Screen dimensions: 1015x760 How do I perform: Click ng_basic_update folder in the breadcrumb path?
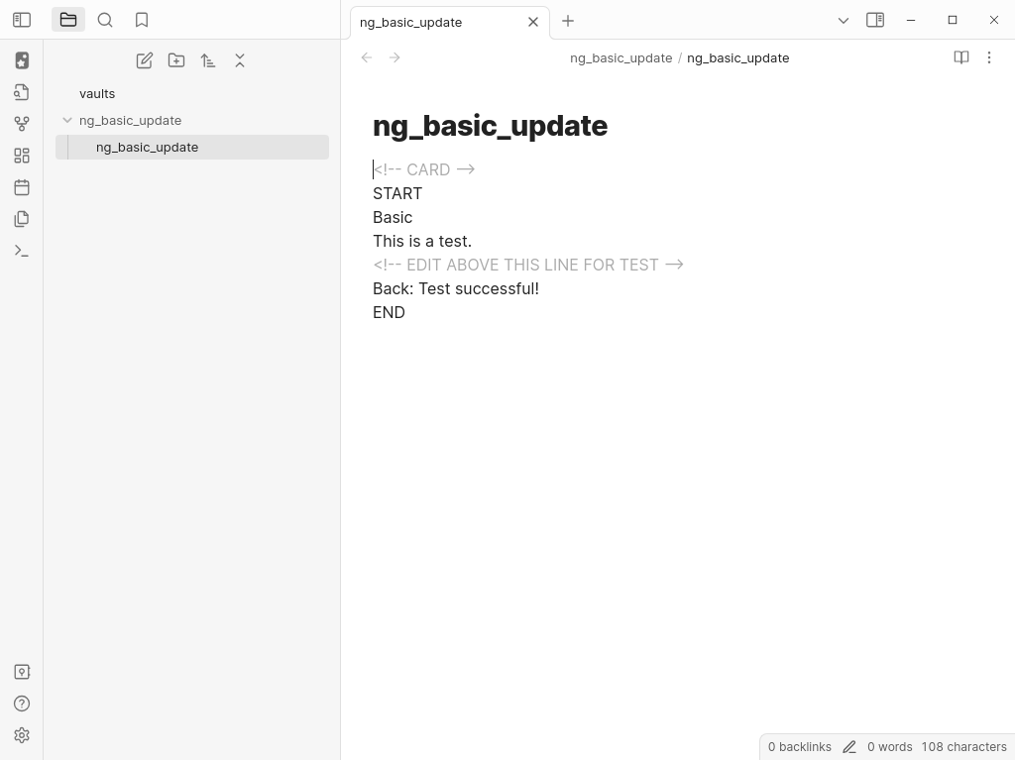620,57
